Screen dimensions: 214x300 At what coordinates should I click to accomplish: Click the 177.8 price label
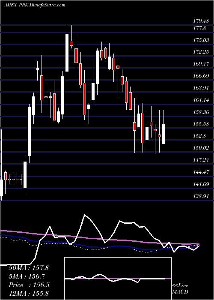[199, 28]
